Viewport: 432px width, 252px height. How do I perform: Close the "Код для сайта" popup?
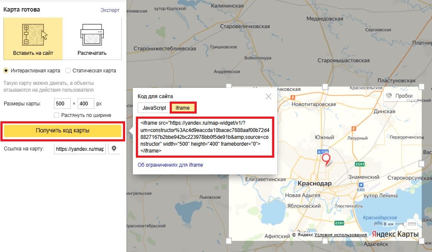click(268, 96)
